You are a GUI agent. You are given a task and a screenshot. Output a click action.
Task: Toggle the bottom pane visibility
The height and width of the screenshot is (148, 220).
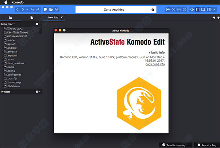coord(203,10)
